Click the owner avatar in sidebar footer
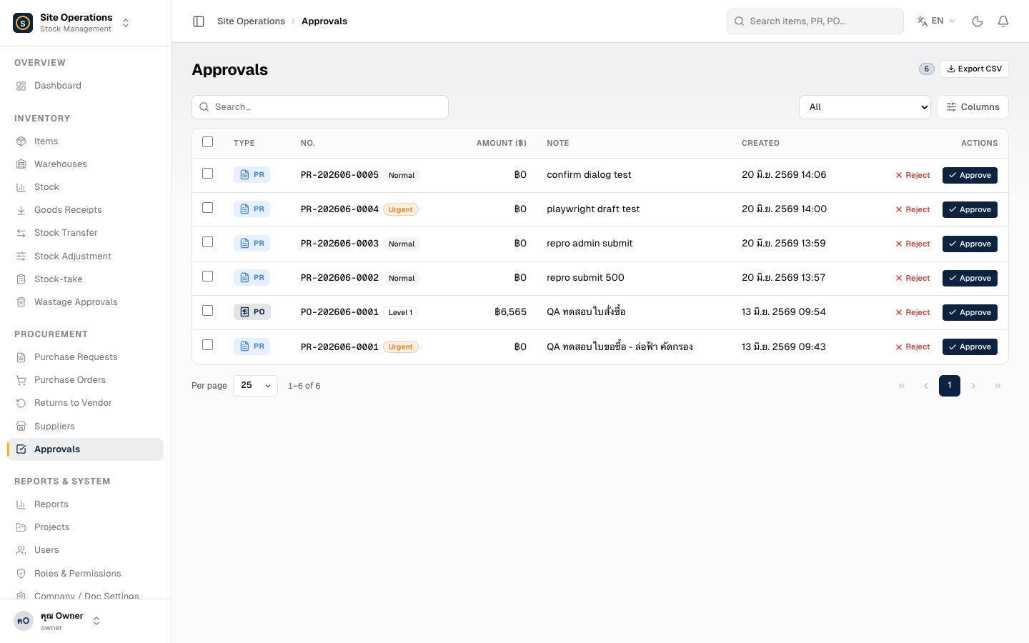The height and width of the screenshot is (643, 1029). pyautogui.click(x=24, y=621)
